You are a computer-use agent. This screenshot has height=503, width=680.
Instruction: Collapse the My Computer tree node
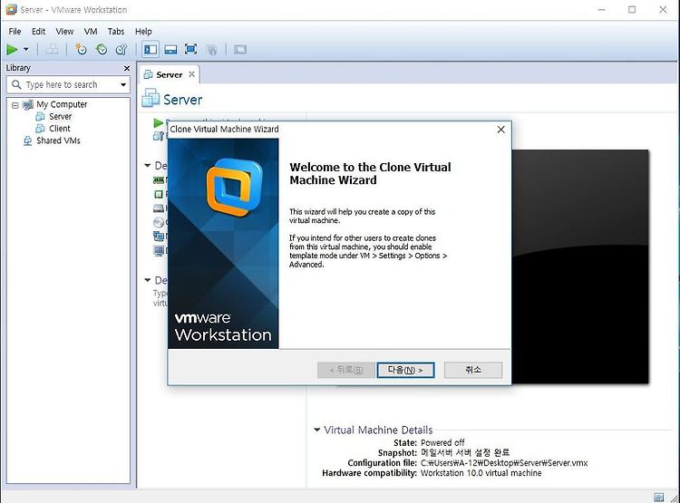pyautogui.click(x=15, y=105)
